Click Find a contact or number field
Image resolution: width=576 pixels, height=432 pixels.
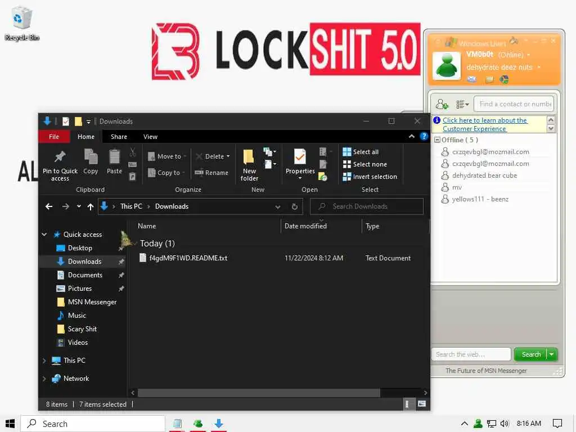click(x=514, y=104)
